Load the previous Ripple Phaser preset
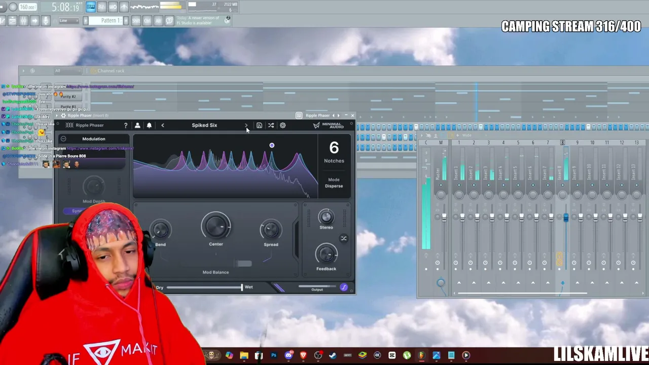Image resolution: width=649 pixels, height=365 pixels. point(163,125)
